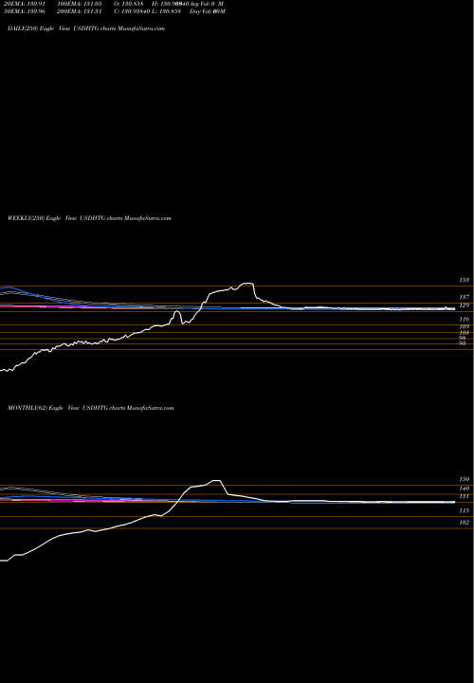The width and height of the screenshot is (474, 683).
Task: Click the 'Day Vol' reading
Action: [208, 11]
